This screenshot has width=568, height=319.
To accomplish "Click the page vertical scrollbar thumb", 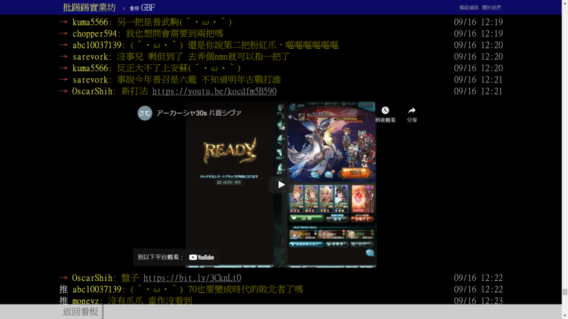I will tap(565, 292).
